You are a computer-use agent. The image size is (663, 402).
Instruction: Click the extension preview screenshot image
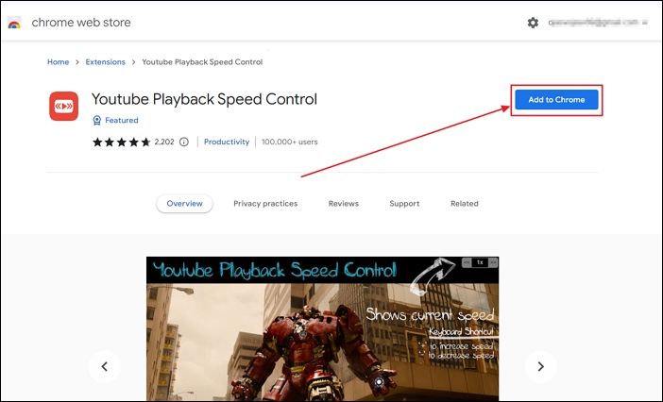322,328
